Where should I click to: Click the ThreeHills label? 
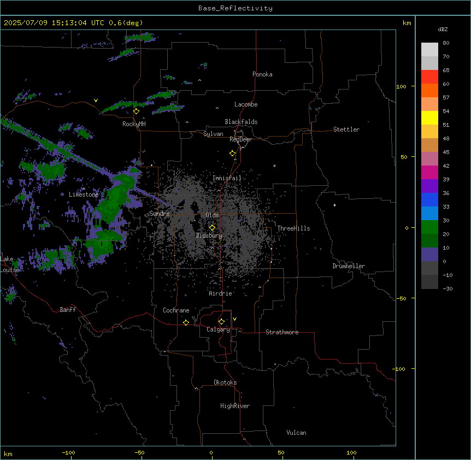(293, 228)
